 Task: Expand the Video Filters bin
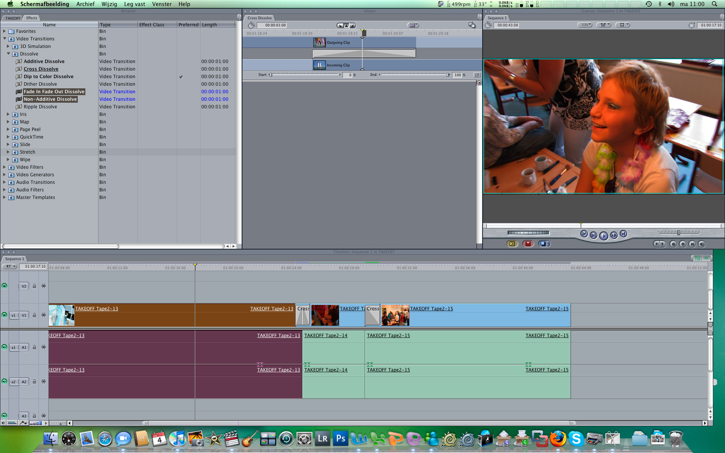[5, 167]
